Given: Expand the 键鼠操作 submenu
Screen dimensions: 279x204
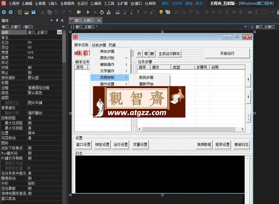Looking at the screenshot, I should tap(109, 64).
